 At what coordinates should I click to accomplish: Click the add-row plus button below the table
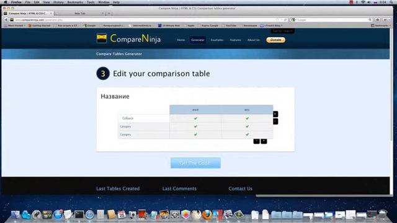point(264,141)
